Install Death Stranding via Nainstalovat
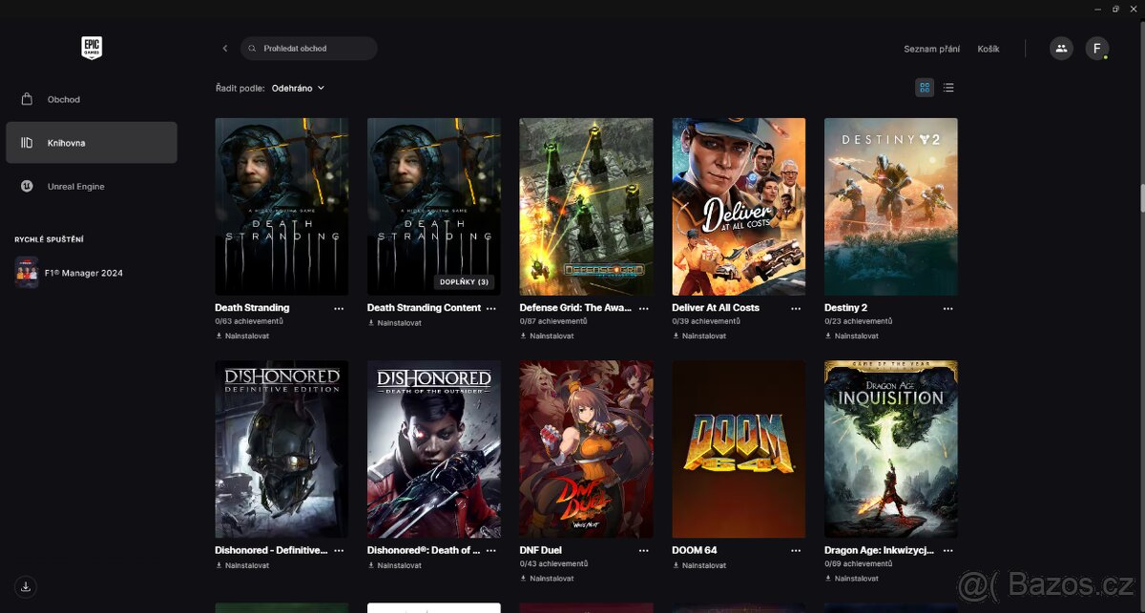Viewport: 1145px width, 613px height. click(241, 336)
